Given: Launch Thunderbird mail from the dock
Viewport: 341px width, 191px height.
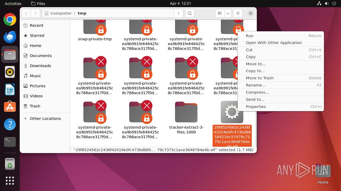Looking at the screenshot, I should click(x=10, y=37).
